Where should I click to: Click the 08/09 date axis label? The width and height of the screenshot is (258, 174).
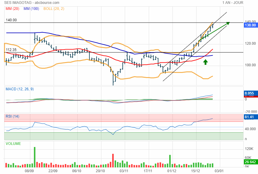(29, 171)
